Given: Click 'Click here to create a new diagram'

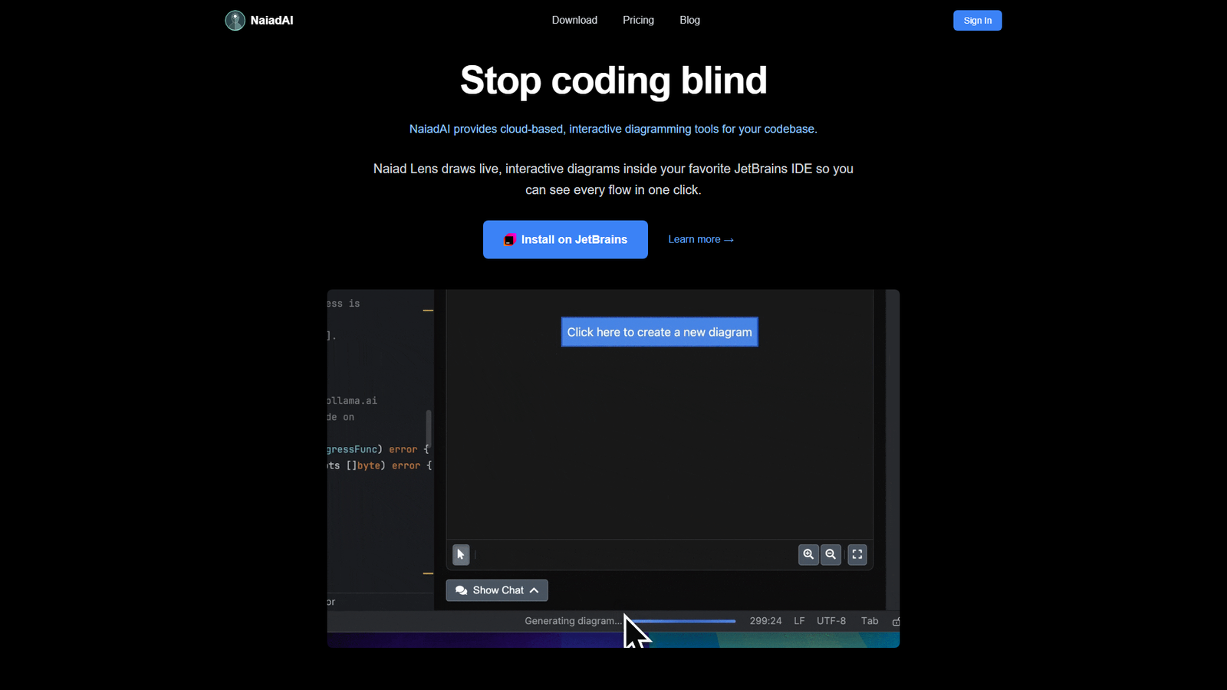Looking at the screenshot, I should coord(659,332).
